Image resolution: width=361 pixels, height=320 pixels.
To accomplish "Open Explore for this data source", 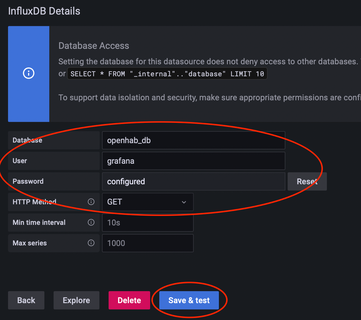I will pos(76,300).
